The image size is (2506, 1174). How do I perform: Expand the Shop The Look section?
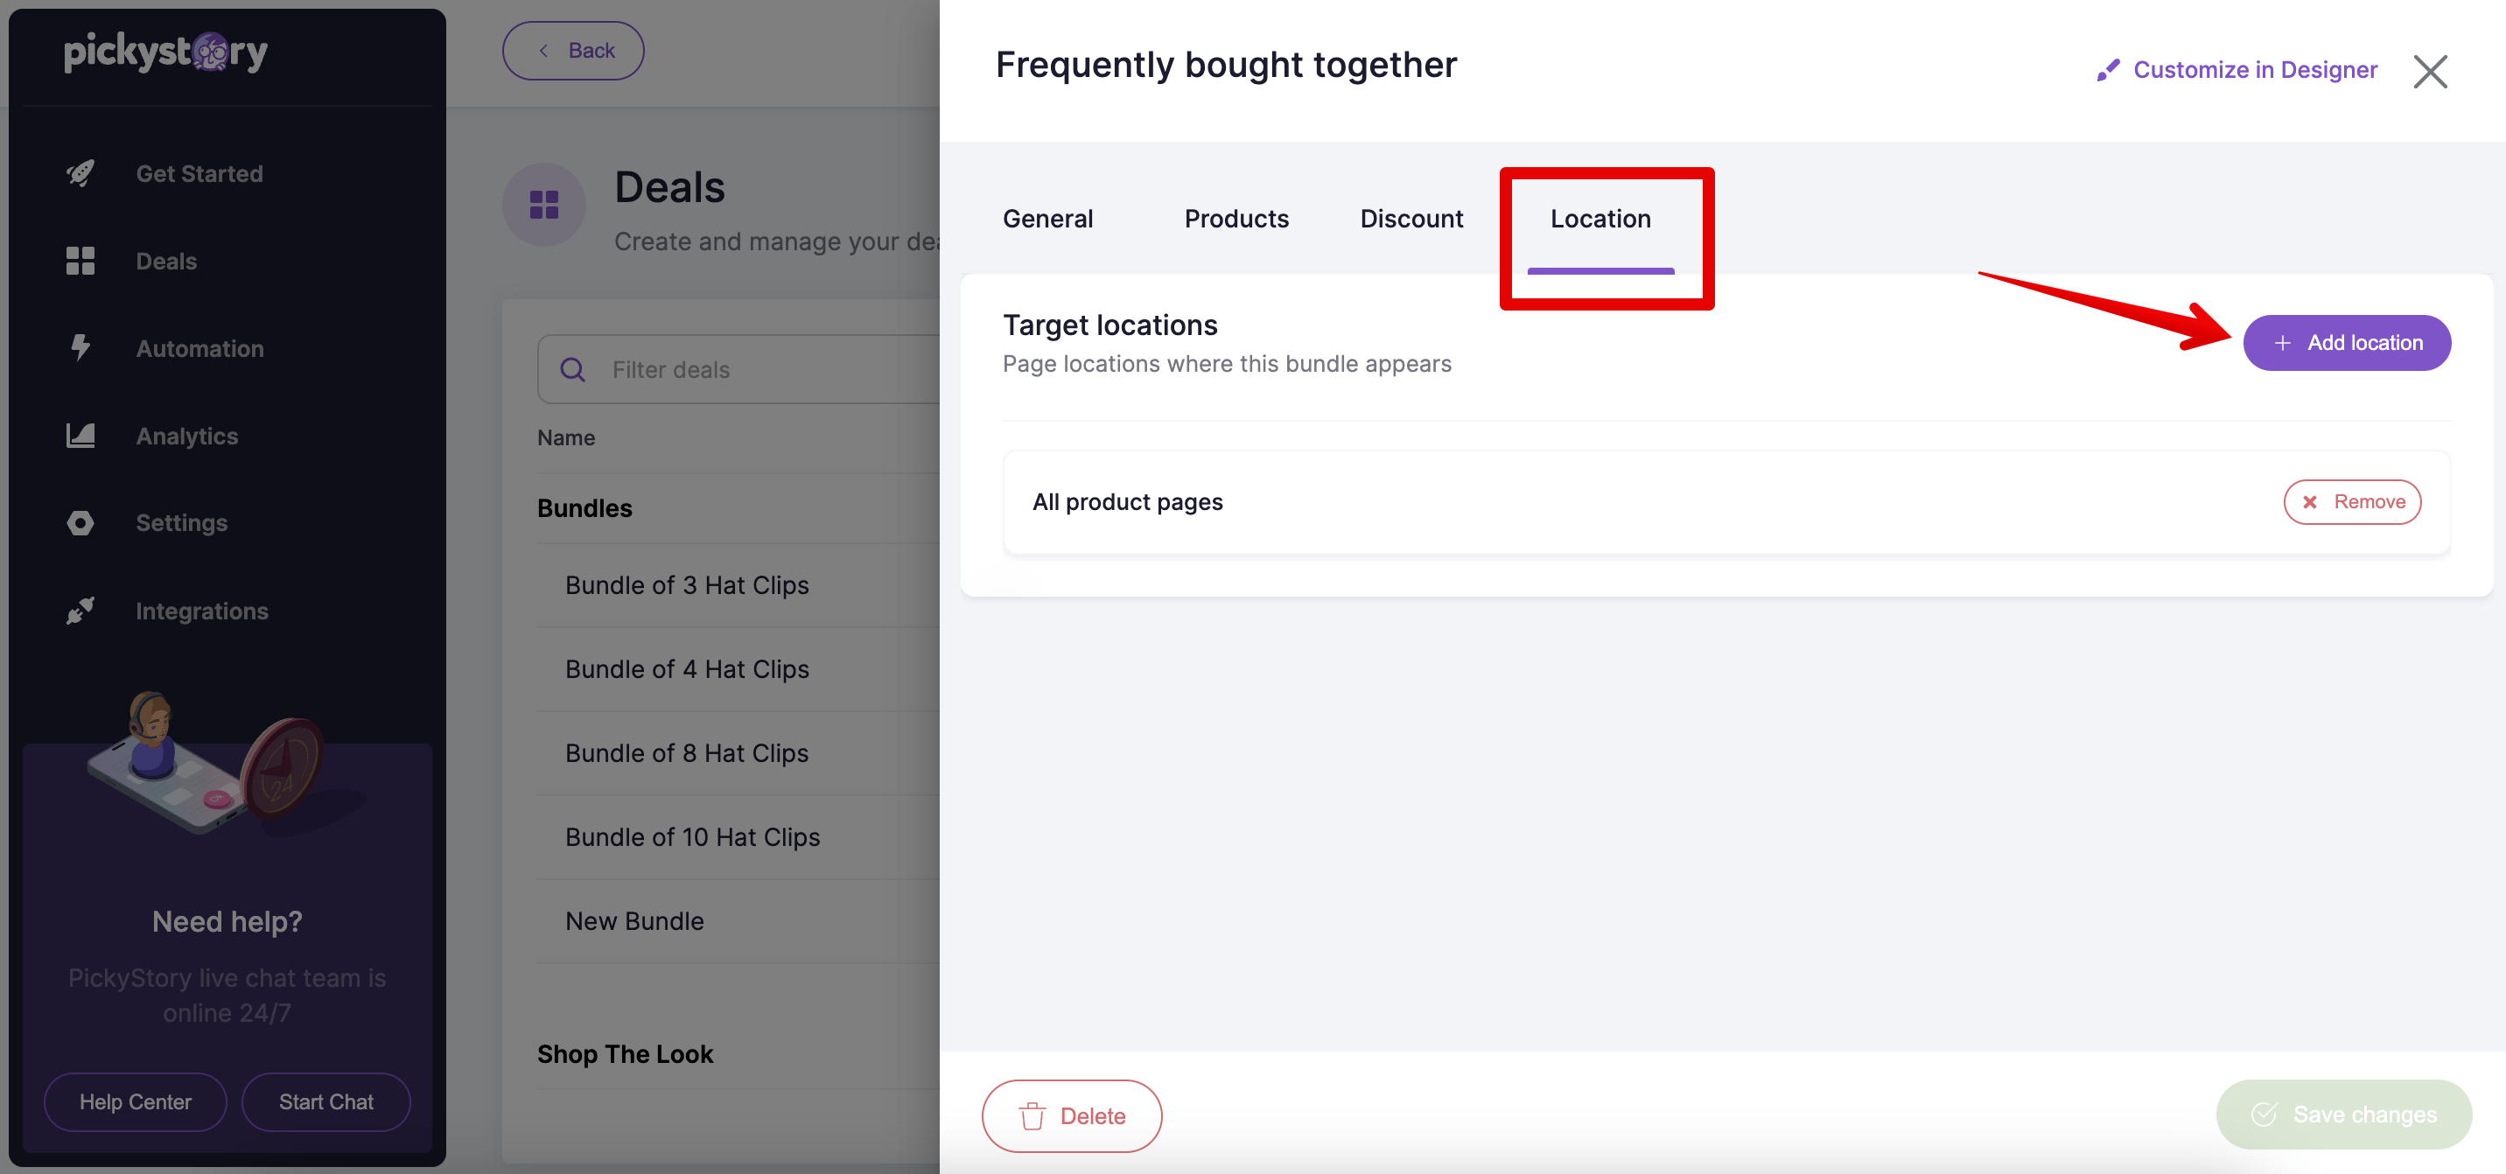pyautogui.click(x=625, y=1052)
